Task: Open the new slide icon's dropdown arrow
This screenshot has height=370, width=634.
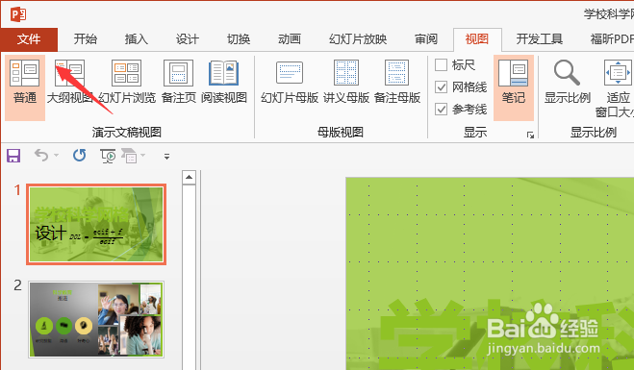Action: click(142, 155)
